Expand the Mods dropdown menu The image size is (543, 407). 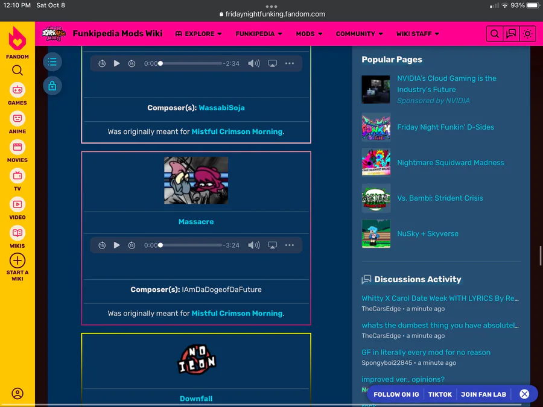tap(309, 34)
